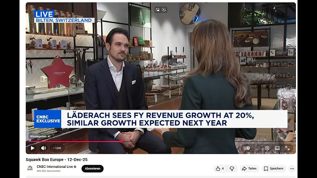Subscribe via the Abonnieren button
317x178 pixels.
pos(92,168)
